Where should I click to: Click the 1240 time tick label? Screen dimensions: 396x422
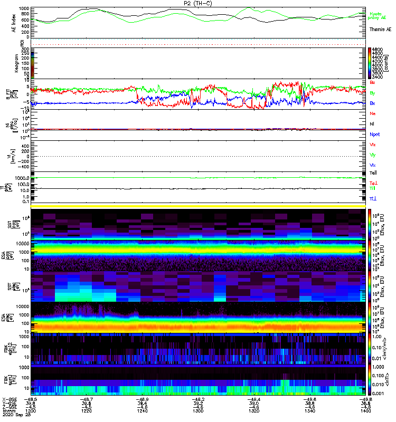142,411
